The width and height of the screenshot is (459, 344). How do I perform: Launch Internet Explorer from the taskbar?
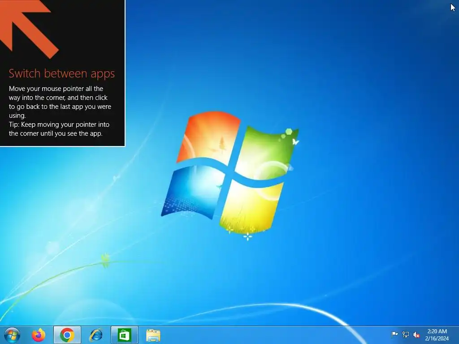pyautogui.click(x=96, y=335)
